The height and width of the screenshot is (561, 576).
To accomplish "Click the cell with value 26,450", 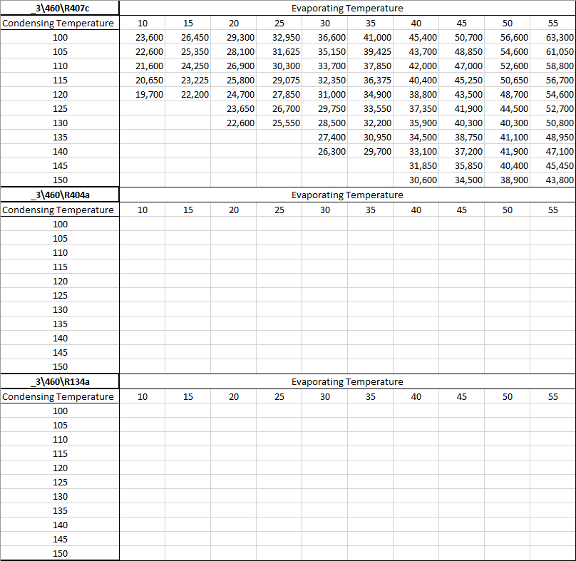I will pos(187,38).
